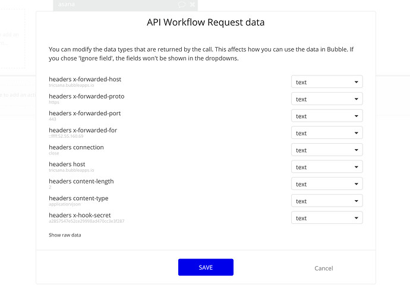The width and height of the screenshot is (410, 294).
Task: Click the 'https' sample value
Action: pos(54,102)
